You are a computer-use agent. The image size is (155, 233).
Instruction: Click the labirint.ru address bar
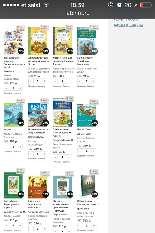tap(77, 13)
